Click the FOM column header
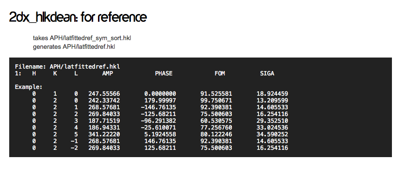Viewport: 406px width, 175px height. [220, 73]
